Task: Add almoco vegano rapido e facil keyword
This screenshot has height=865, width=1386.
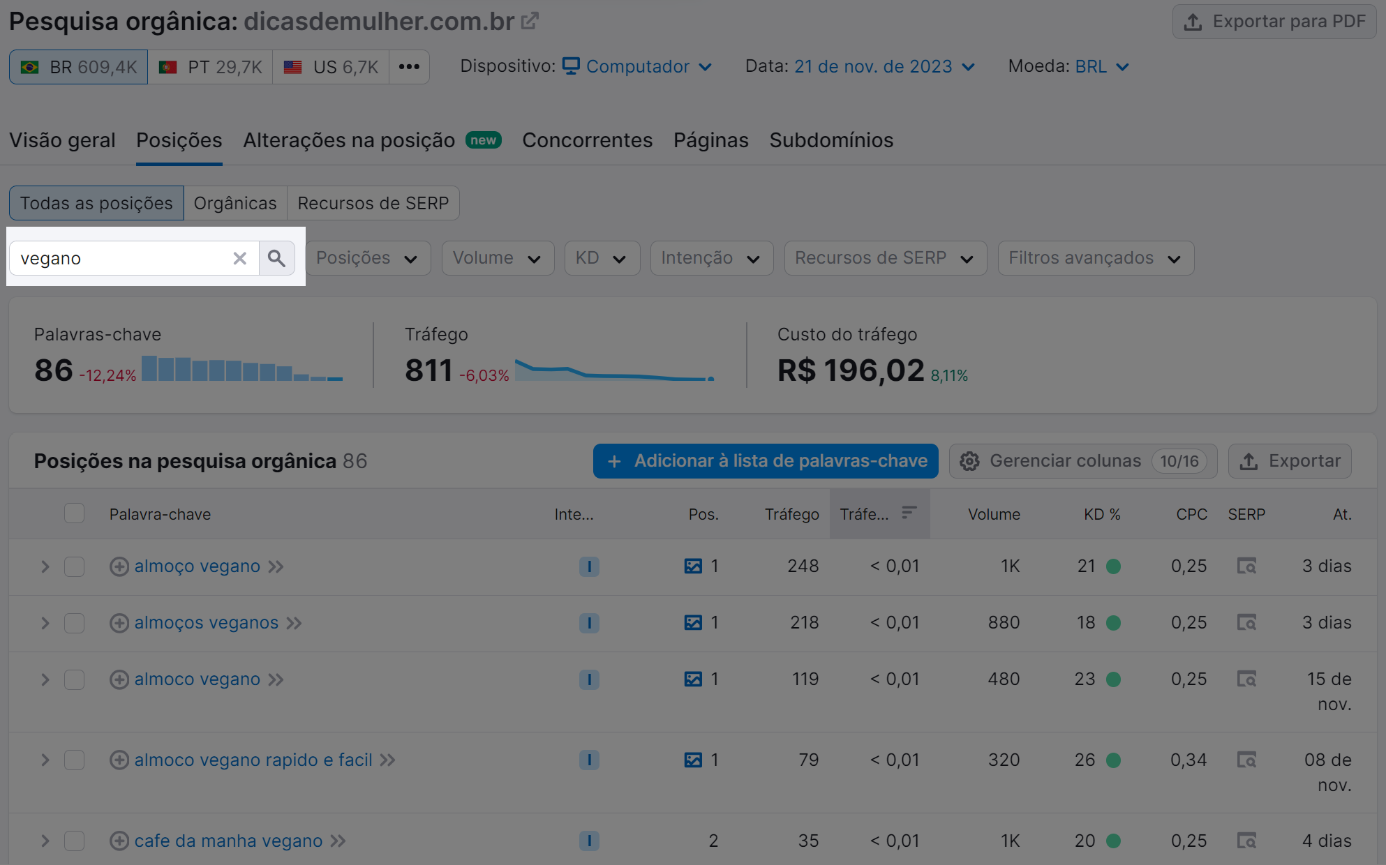Action: pos(119,760)
